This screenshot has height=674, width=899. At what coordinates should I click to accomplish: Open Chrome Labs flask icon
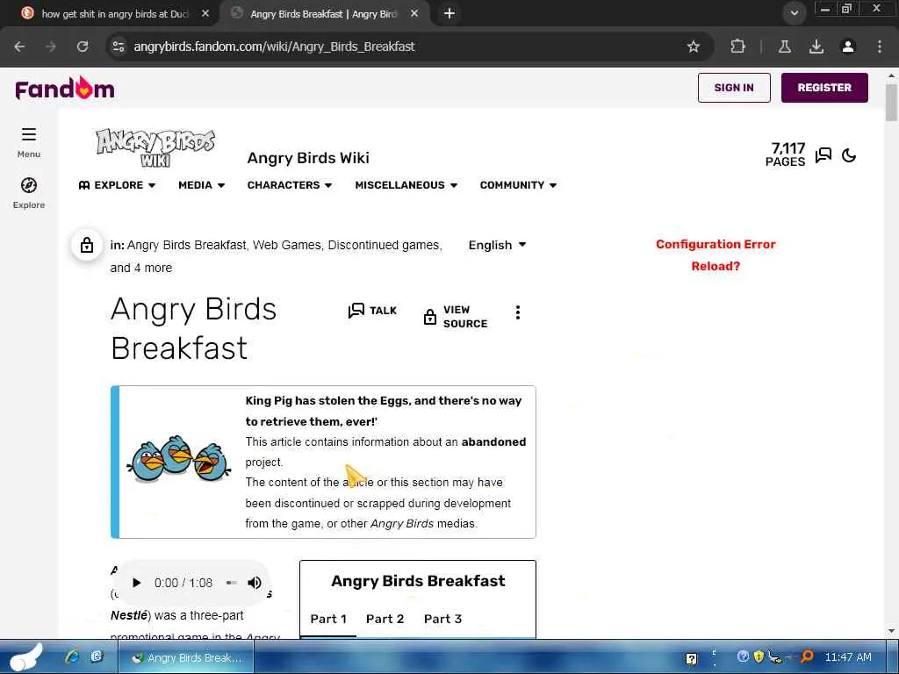785,47
